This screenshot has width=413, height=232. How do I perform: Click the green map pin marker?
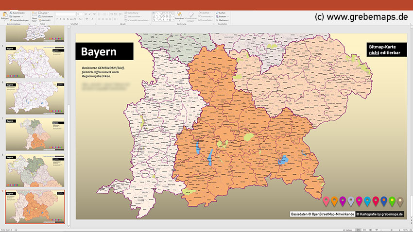point(392,200)
